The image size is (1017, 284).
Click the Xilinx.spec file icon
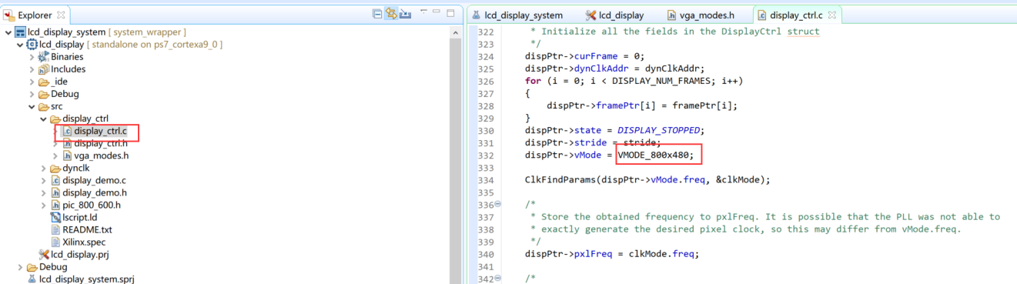click(55, 242)
